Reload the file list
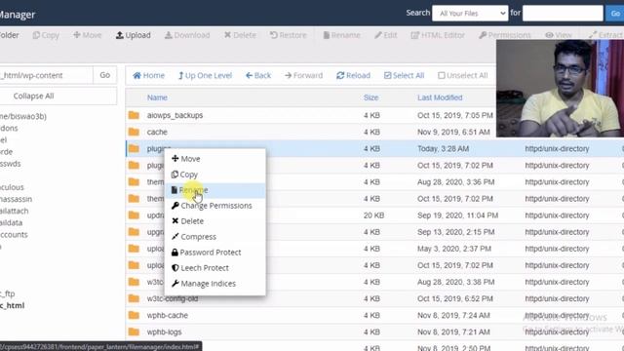Viewport: 624px width, 351px height. [x=353, y=75]
